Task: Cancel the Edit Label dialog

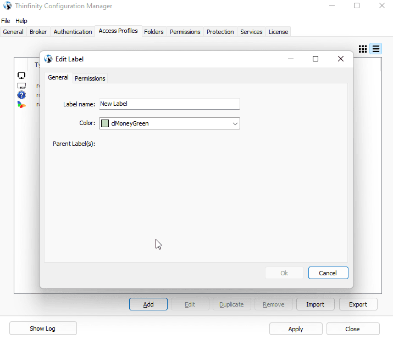Action: (x=328, y=273)
